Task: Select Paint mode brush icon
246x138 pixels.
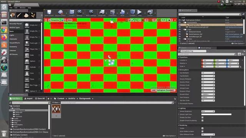Action: [19, 15]
